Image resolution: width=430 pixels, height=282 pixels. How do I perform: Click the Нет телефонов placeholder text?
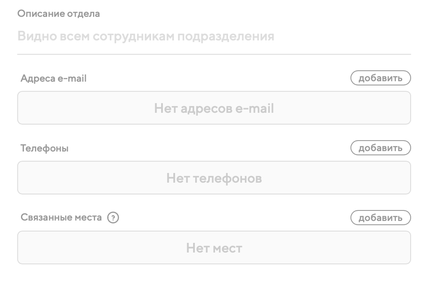point(214,178)
